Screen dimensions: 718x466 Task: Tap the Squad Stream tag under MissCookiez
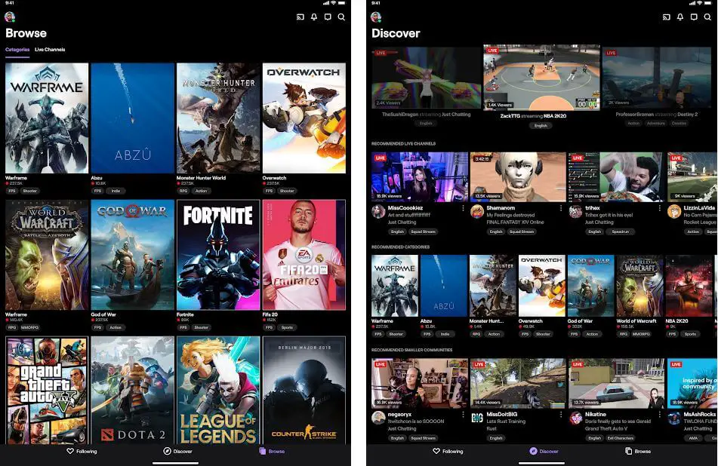(423, 231)
